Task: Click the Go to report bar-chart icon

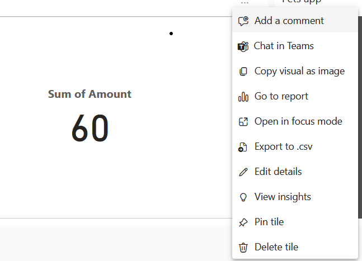Action: 243,97
